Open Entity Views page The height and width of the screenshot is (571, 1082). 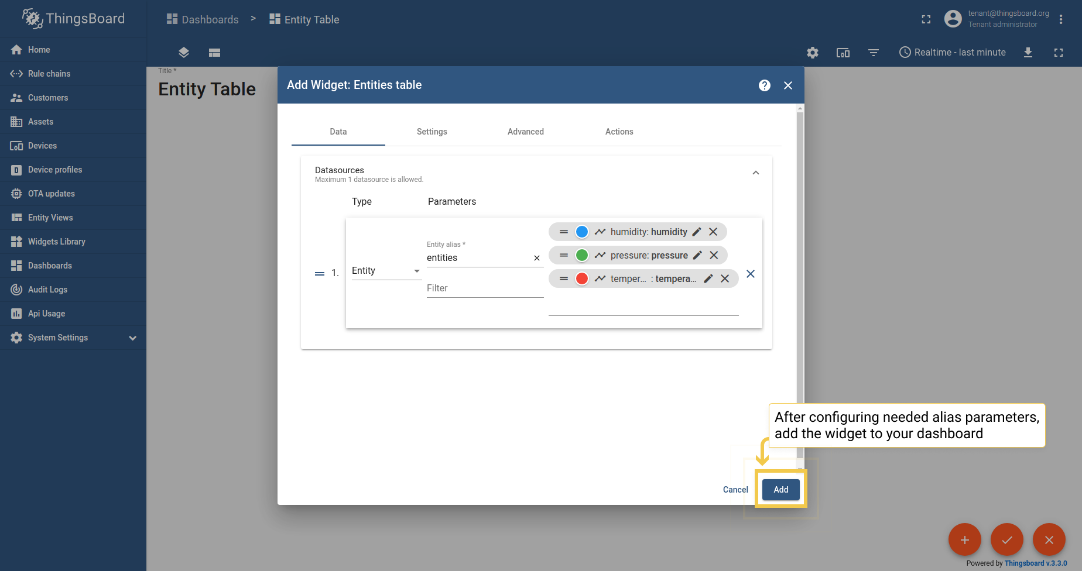[x=73, y=218]
